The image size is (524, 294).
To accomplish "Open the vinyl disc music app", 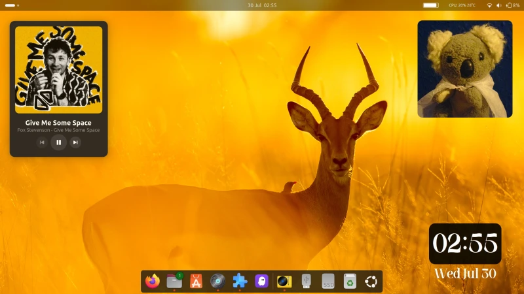I will (x=217, y=282).
